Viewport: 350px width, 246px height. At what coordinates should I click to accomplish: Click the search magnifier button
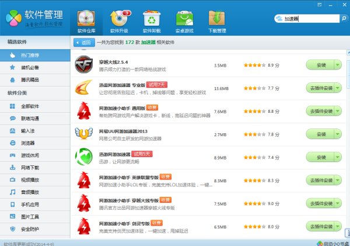[x=344, y=19]
